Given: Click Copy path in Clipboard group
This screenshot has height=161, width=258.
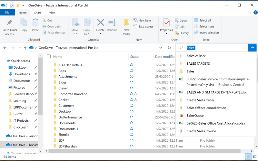Looking at the screenshot, I should click(x=51, y=26).
